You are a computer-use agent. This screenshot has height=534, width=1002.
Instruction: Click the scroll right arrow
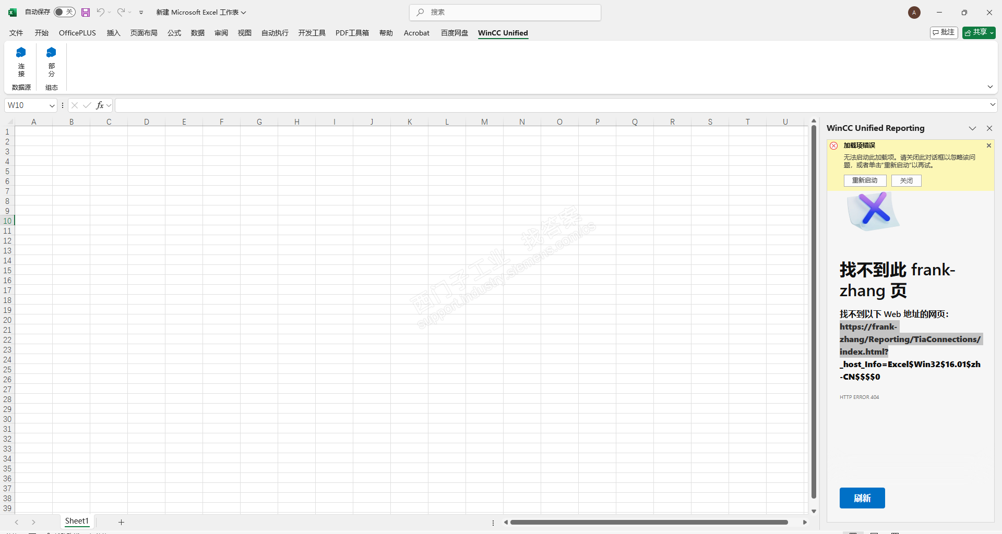point(805,522)
